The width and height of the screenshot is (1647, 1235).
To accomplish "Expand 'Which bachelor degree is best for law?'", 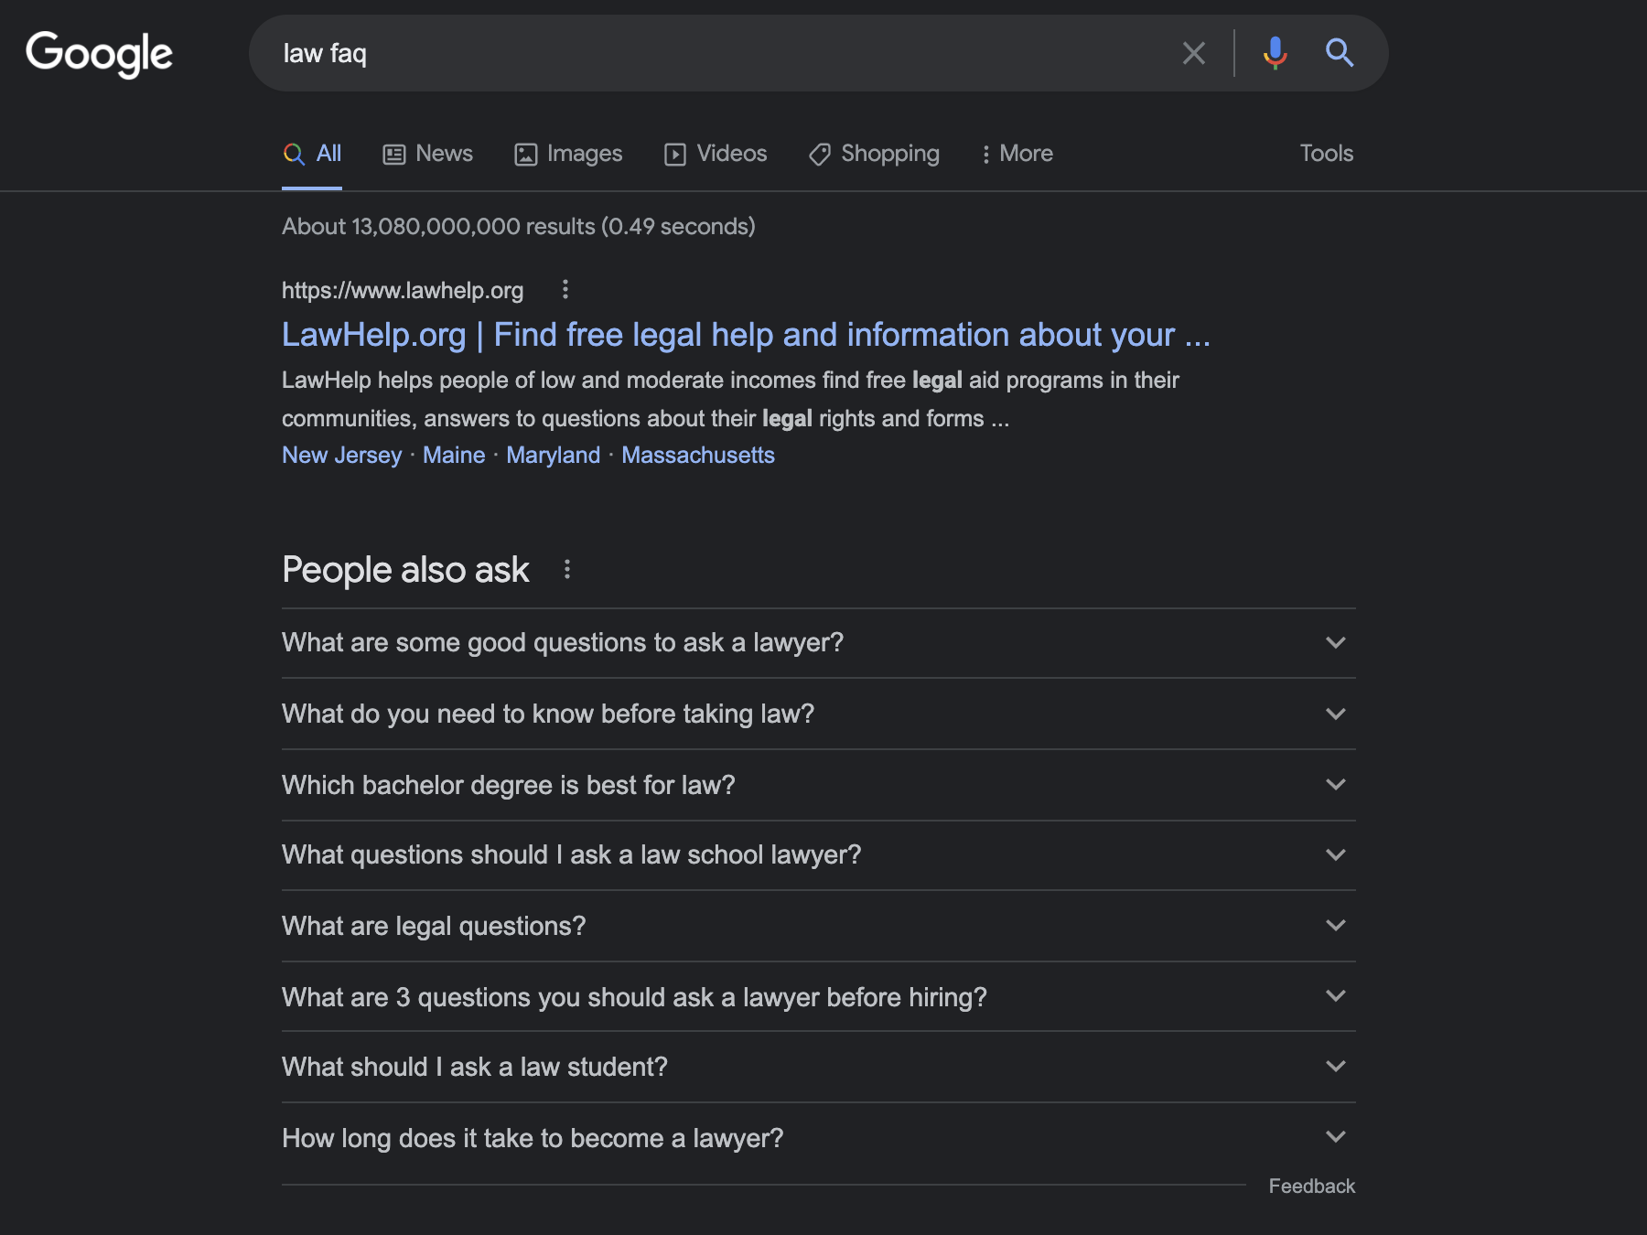I will (x=818, y=785).
